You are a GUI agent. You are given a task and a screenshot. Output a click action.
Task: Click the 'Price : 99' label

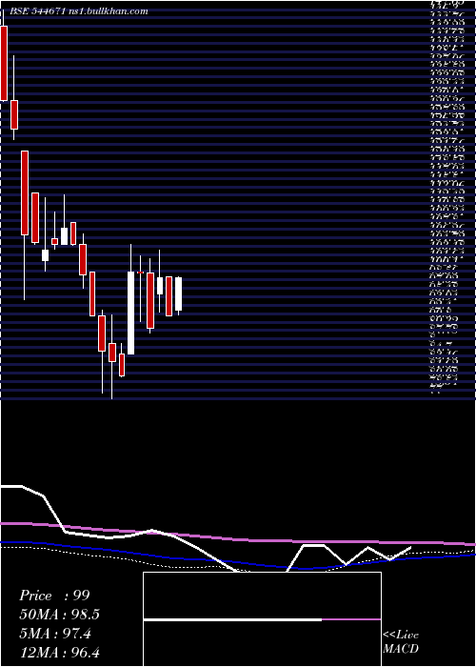(54, 596)
